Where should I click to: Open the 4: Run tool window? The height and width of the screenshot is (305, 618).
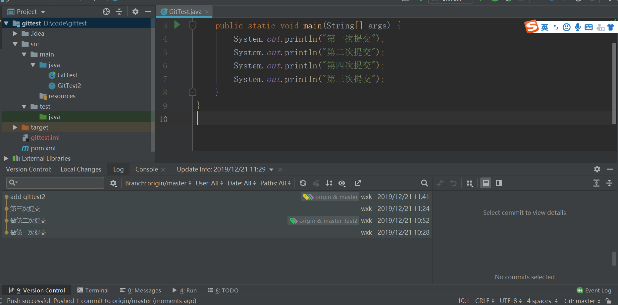click(184, 290)
